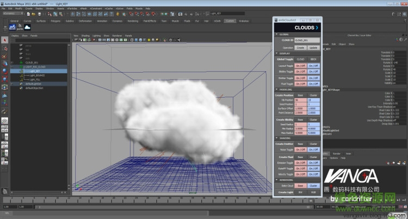Click the Lasso tool in left toolbox
The width and height of the screenshot is (408, 219).
[4, 47]
